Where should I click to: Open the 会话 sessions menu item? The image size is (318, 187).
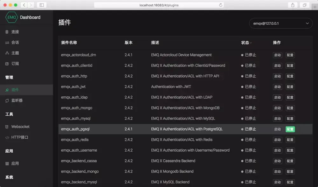[26, 42]
